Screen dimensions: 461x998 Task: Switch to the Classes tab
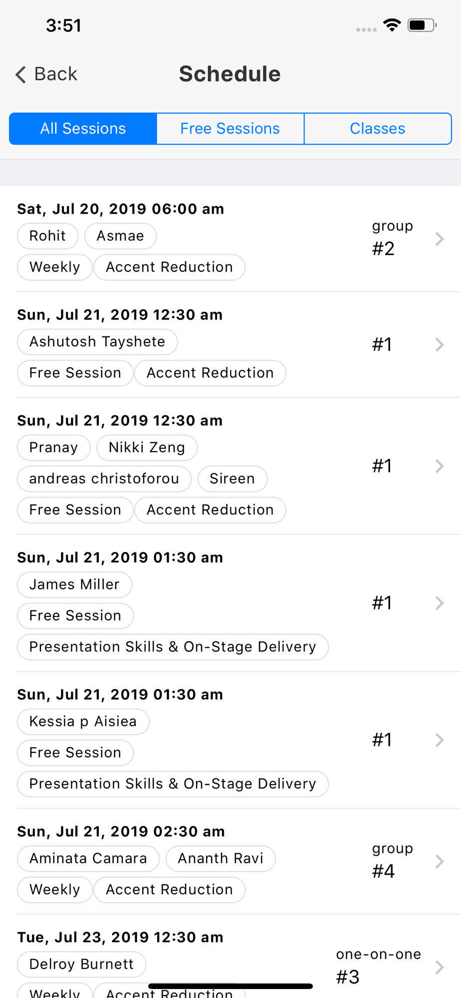click(377, 129)
